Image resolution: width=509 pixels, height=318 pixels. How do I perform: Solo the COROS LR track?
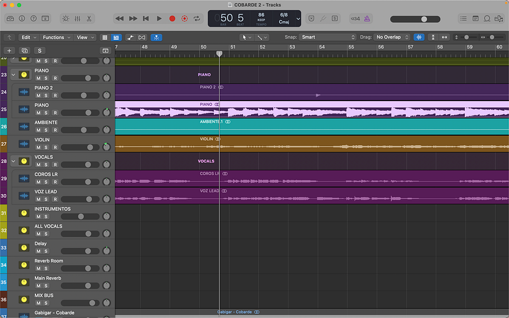tap(46, 182)
